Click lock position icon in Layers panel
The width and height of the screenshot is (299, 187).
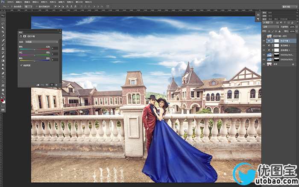276,31
